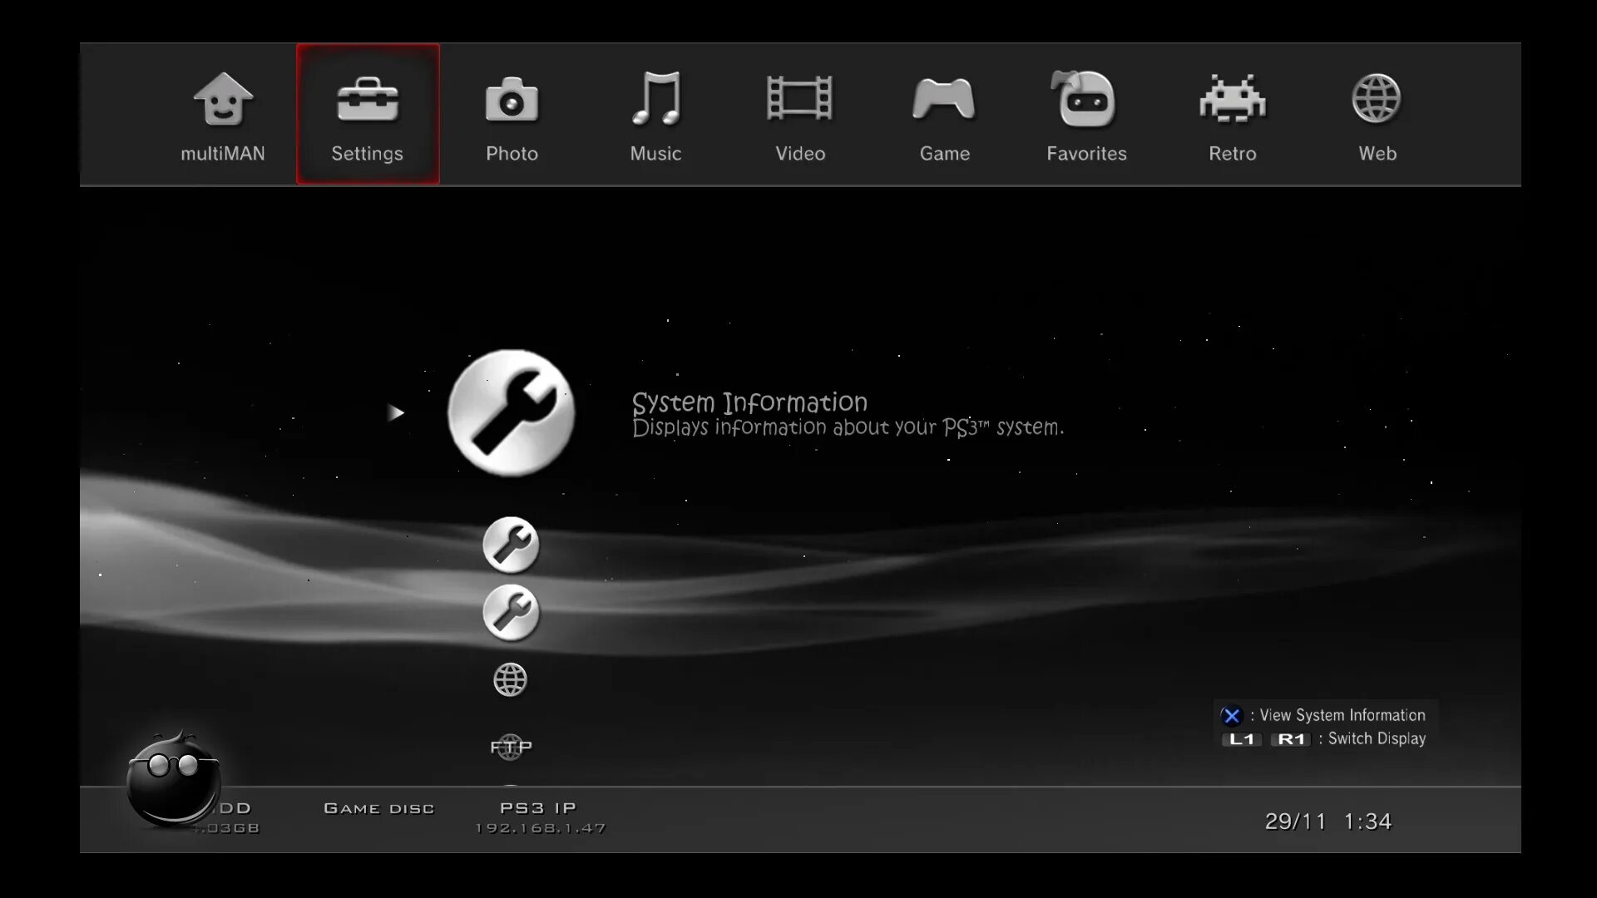Select the first small wrench settings item
This screenshot has width=1597, height=898.
coord(511,545)
